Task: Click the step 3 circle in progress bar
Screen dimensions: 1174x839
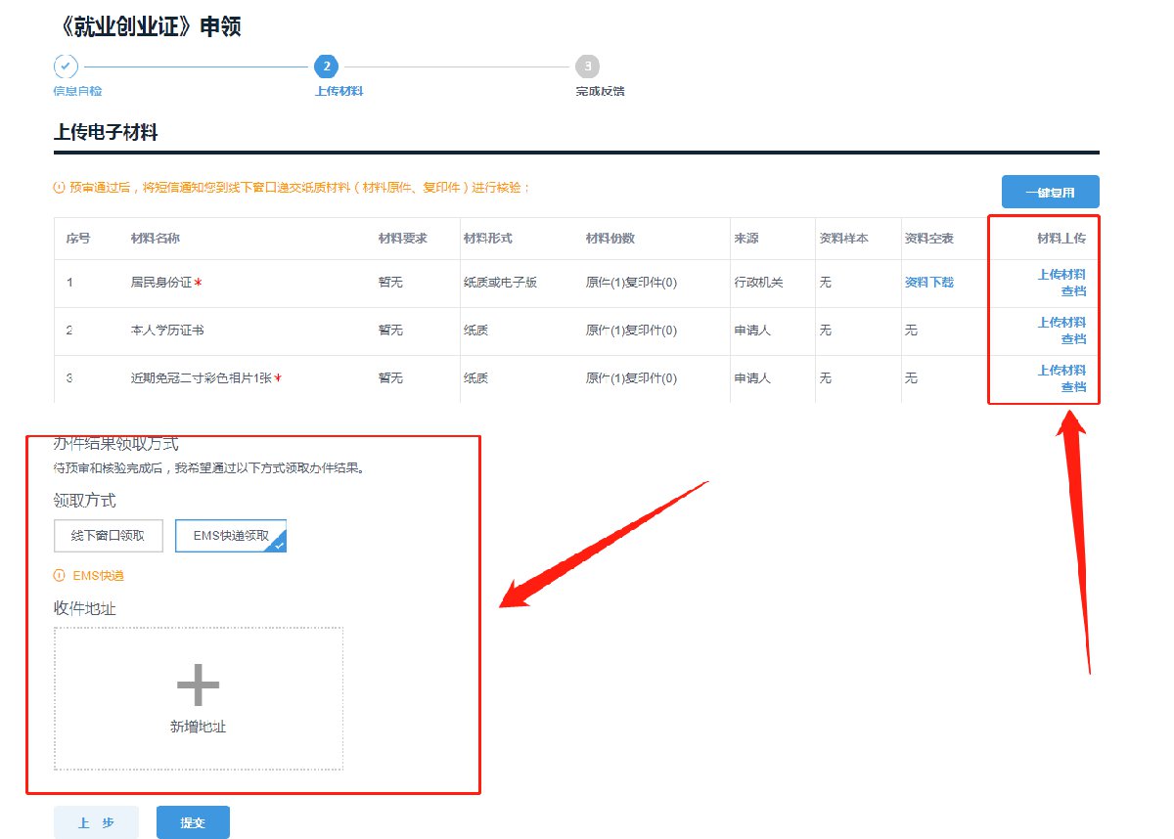Action: [x=587, y=66]
